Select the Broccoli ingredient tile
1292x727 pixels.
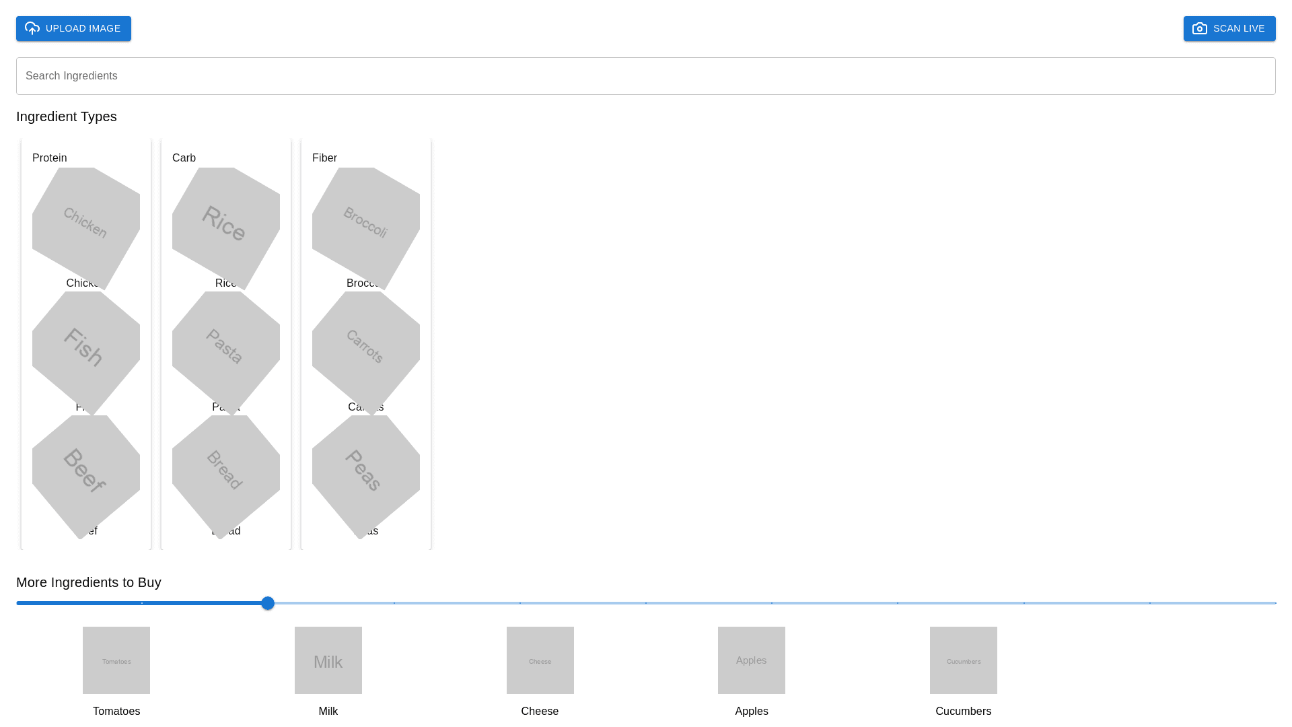(x=366, y=223)
